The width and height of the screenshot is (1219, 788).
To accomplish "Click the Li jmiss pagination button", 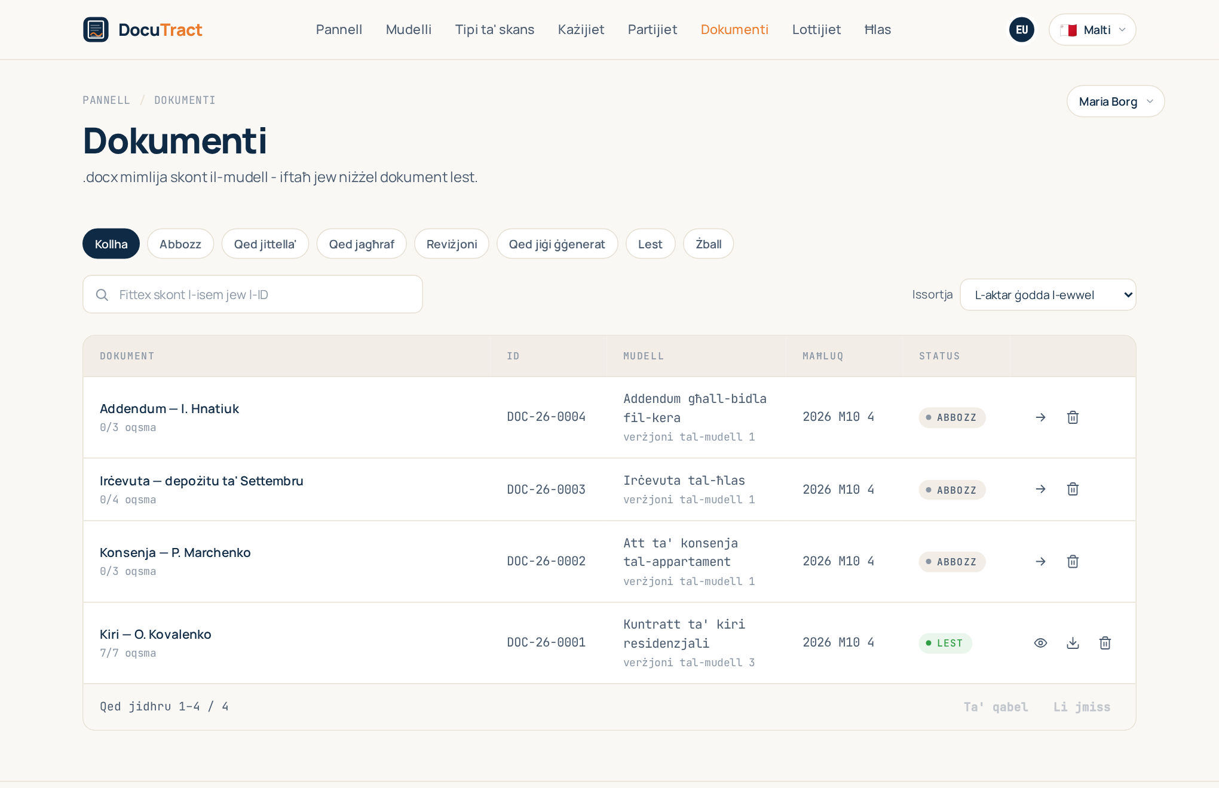I will pyautogui.click(x=1082, y=707).
